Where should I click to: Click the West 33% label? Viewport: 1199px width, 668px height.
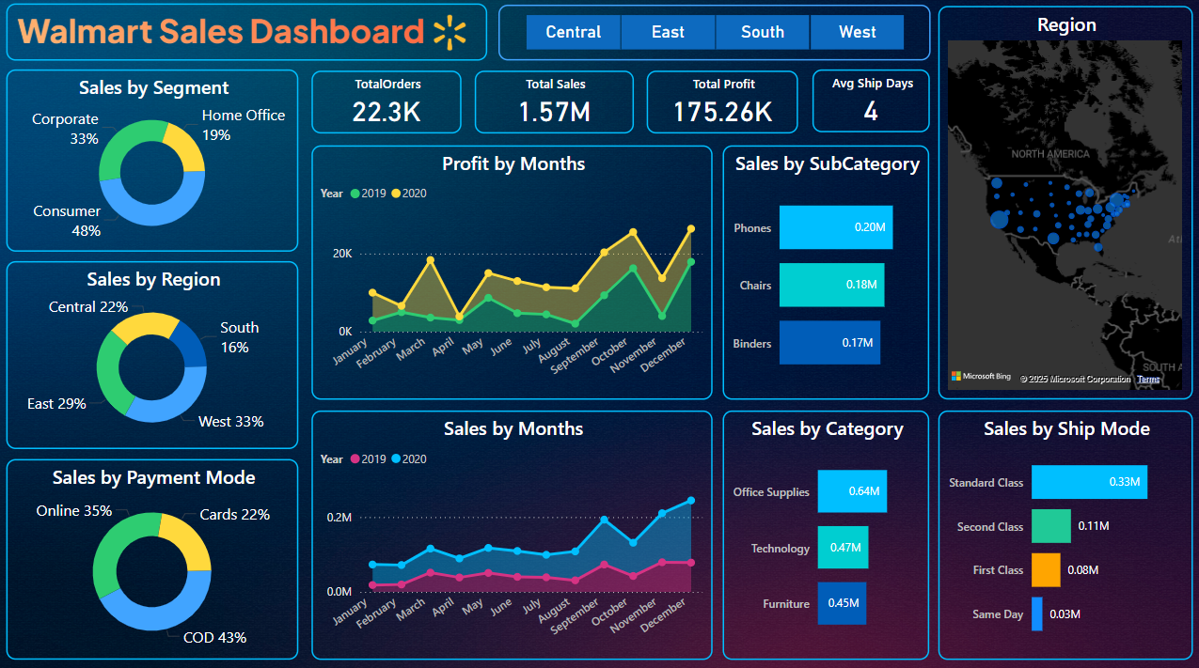[231, 422]
